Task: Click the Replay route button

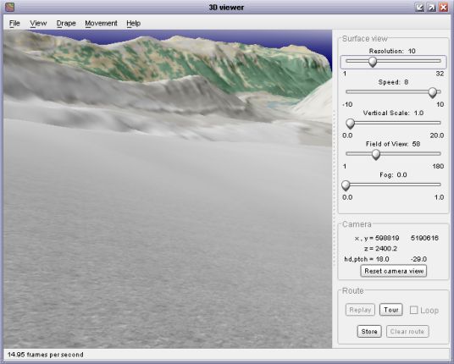Action: tap(360, 310)
